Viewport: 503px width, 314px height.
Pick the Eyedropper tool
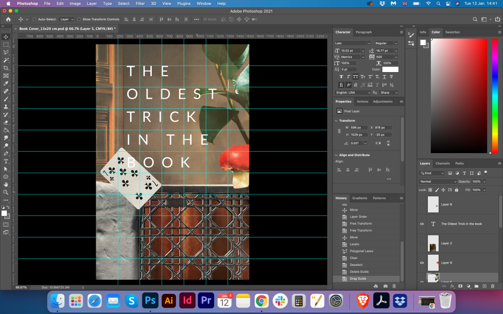coord(6,83)
